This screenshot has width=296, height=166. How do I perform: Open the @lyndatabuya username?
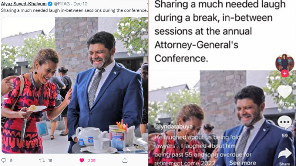(173, 127)
